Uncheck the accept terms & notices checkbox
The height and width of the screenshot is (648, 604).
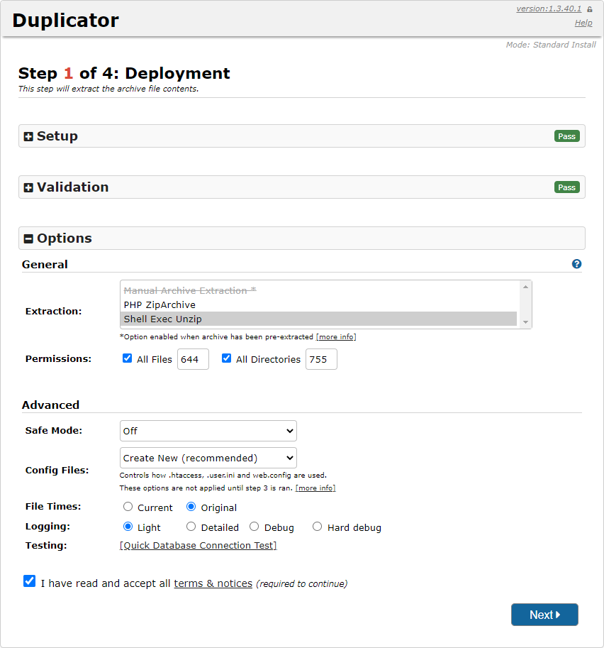(29, 581)
